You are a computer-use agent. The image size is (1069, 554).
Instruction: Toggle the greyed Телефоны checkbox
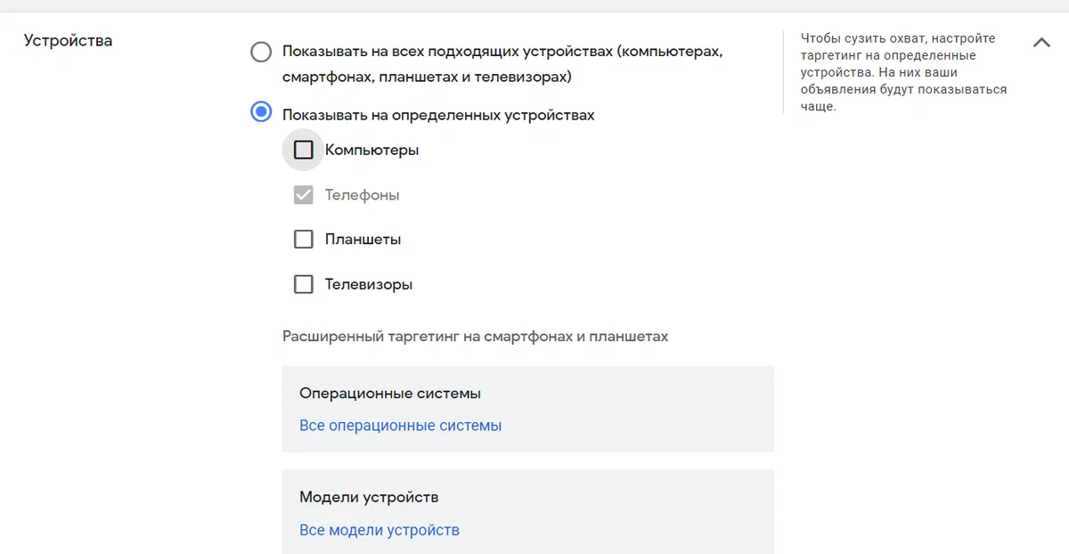304,194
